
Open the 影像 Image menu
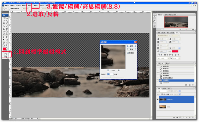[18, 5]
